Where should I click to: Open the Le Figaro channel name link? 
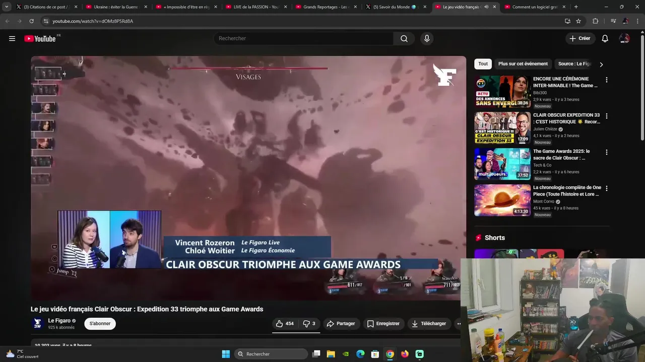[x=59, y=321]
